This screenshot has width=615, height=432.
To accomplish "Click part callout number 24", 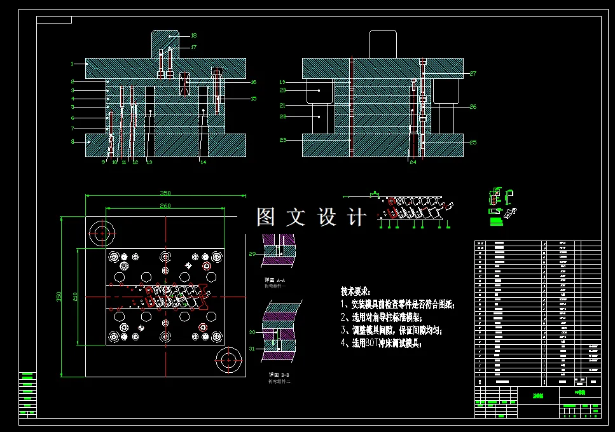I will [x=413, y=162].
